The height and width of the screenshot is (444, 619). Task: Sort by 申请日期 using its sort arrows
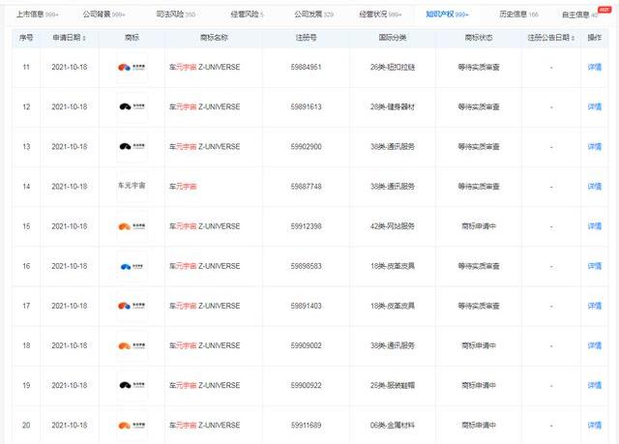[84, 39]
